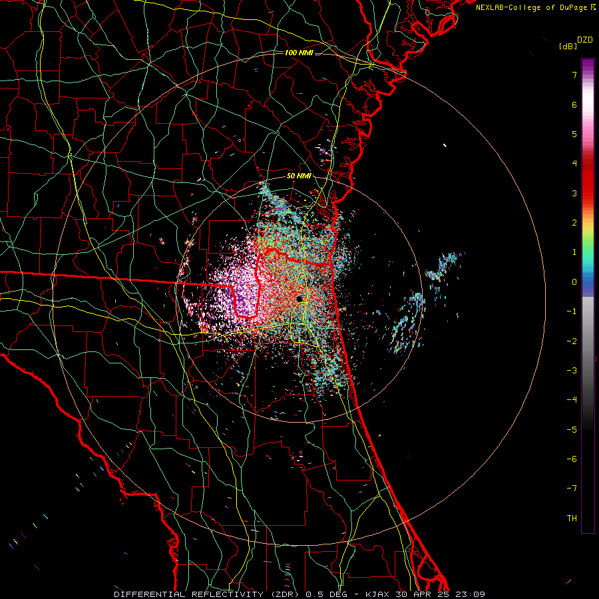Click the 50 NMI range ring label
This screenshot has height=599, width=599.
[x=299, y=176]
